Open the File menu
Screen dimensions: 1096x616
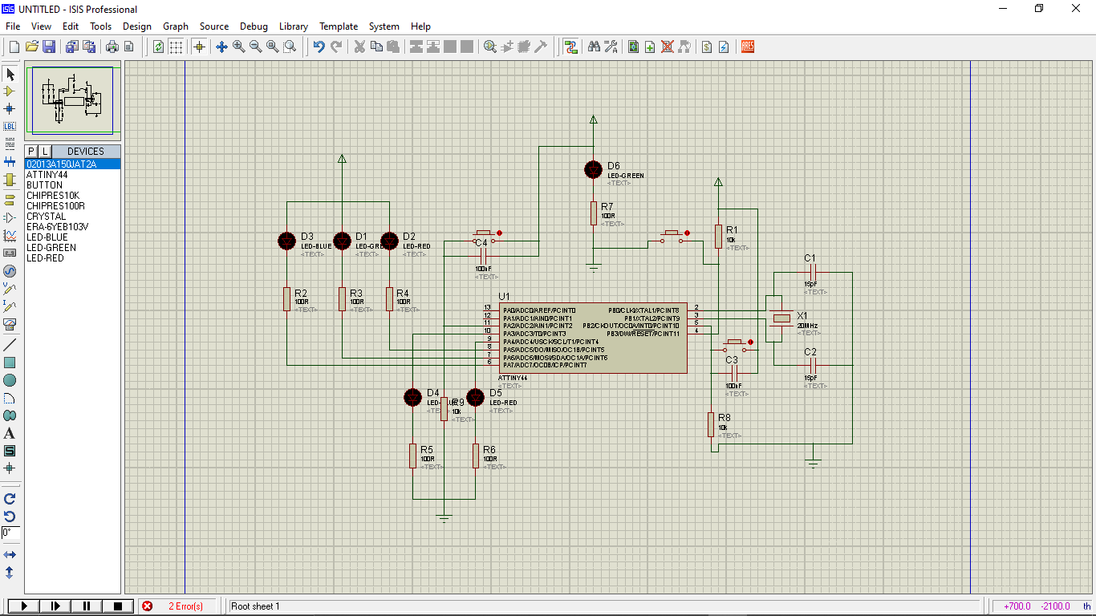(x=13, y=26)
